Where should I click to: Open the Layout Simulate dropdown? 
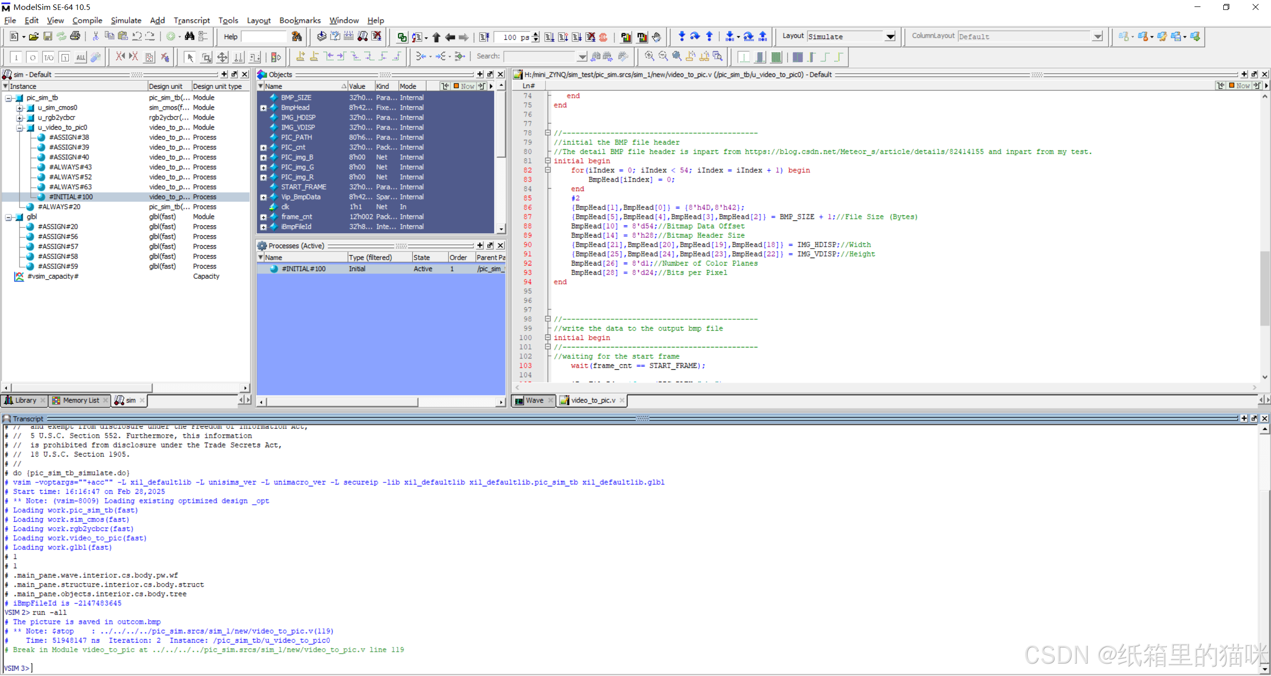click(890, 37)
